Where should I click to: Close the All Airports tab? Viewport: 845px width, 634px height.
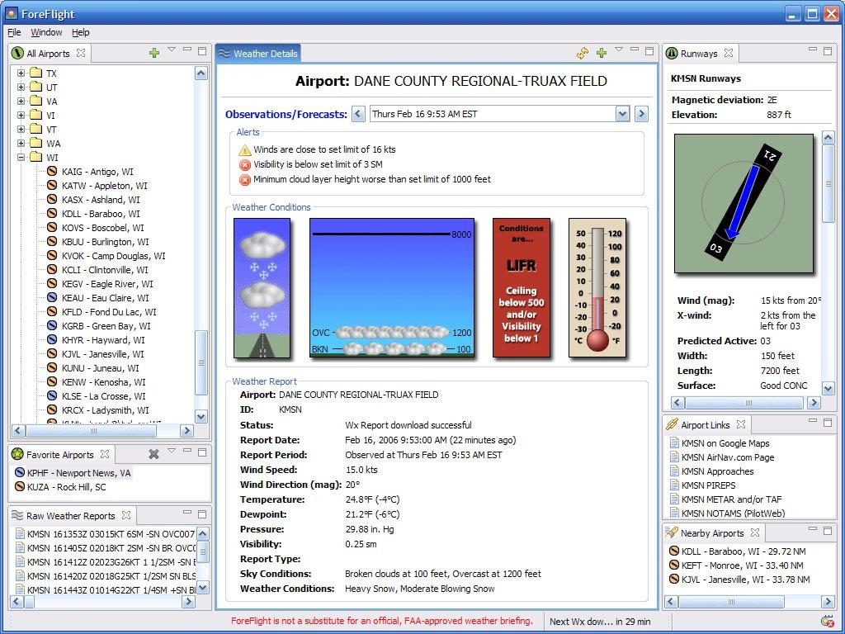tap(81, 53)
